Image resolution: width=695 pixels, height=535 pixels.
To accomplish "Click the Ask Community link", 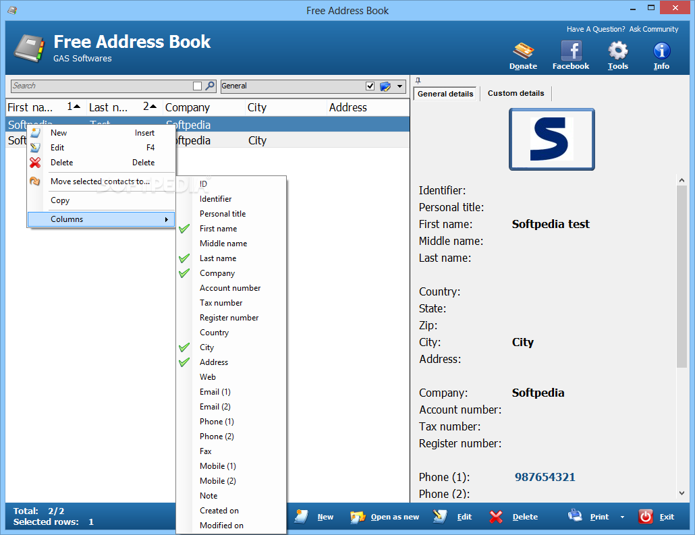I will [x=653, y=29].
